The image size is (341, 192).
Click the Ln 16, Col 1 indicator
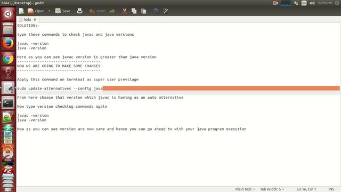[306, 189]
